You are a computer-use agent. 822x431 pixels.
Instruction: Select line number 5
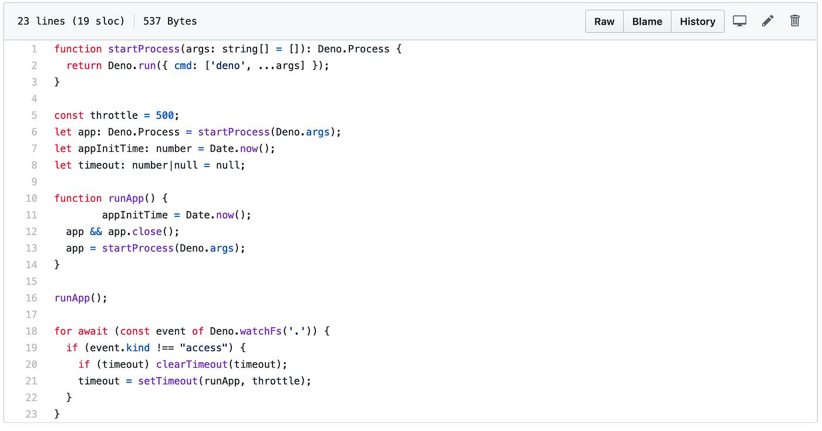(34, 116)
